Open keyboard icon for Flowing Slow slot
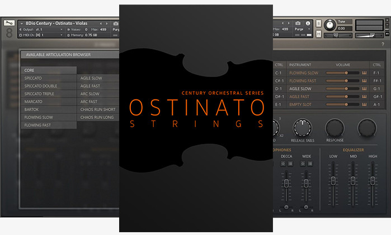 click(364, 73)
